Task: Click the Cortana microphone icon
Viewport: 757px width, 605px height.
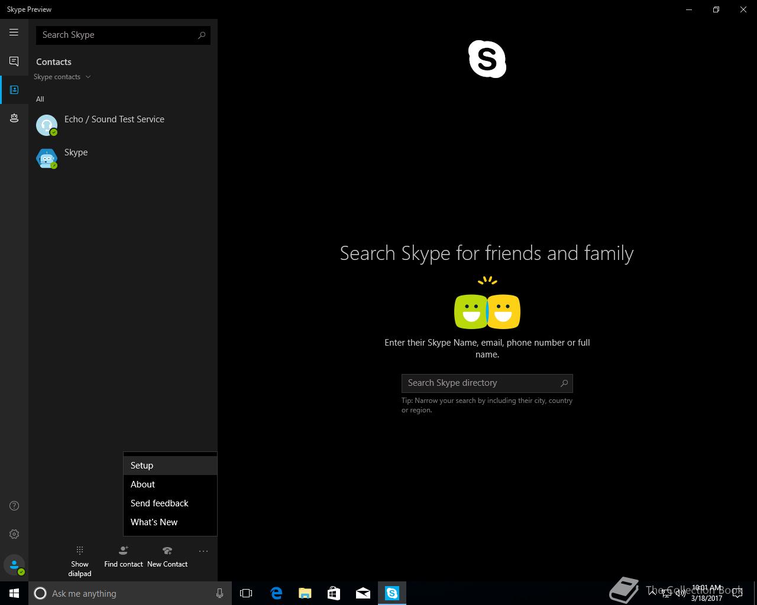Action: pyautogui.click(x=219, y=593)
